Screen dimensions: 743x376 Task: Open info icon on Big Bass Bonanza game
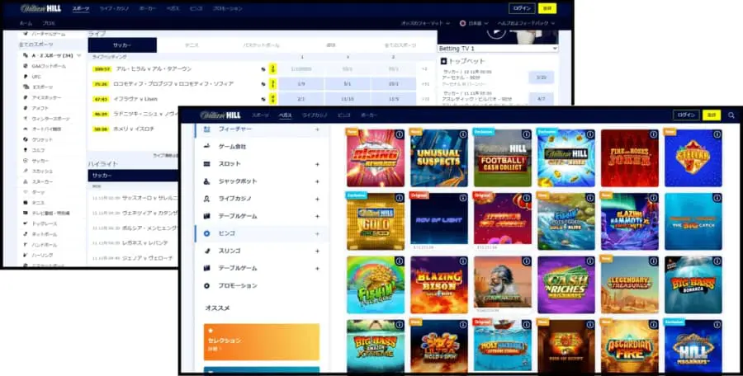tap(717, 261)
